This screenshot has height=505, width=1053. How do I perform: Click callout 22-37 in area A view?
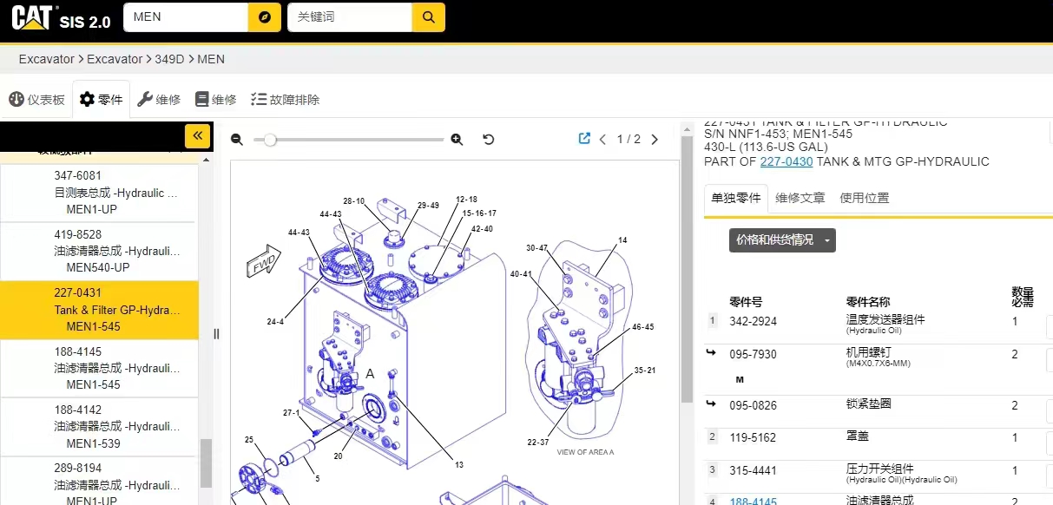tap(539, 443)
